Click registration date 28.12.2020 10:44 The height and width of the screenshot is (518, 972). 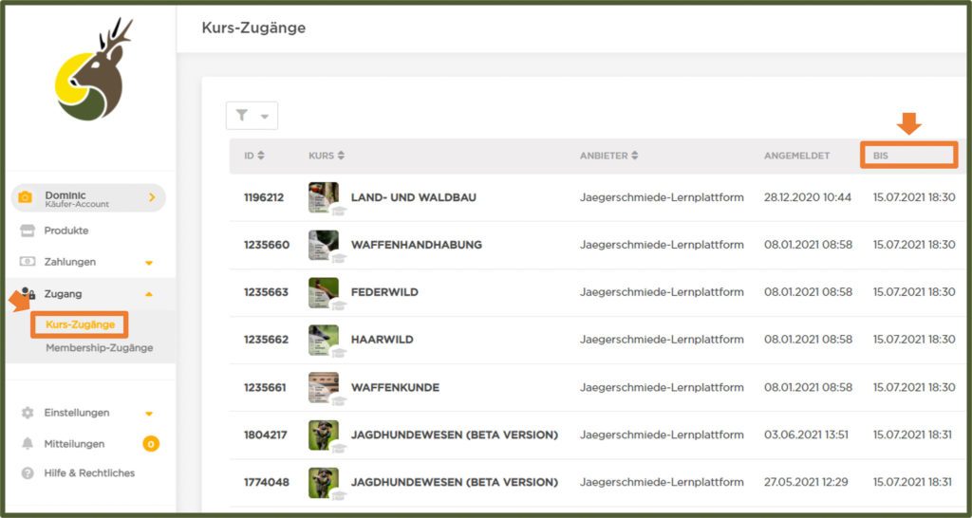tap(808, 197)
